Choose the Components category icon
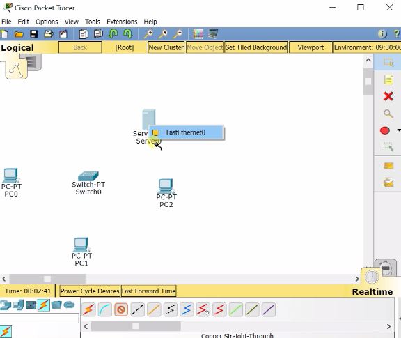The height and width of the screenshot is (338, 401). (x=31, y=305)
